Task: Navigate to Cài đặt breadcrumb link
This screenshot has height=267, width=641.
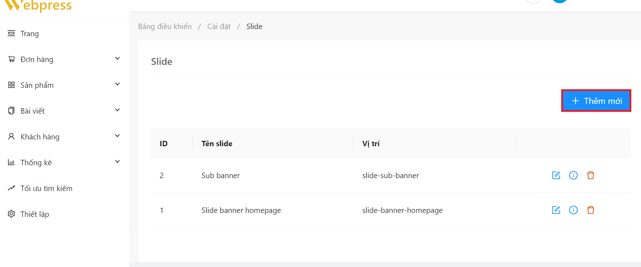Action: point(219,27)
